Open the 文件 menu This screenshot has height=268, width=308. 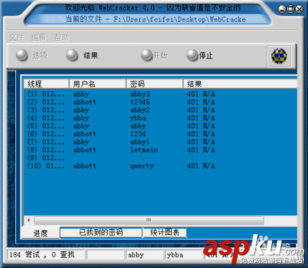(x=17, y=38)
